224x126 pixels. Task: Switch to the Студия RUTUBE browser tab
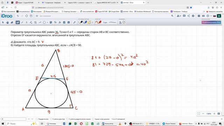click(27, 2)
